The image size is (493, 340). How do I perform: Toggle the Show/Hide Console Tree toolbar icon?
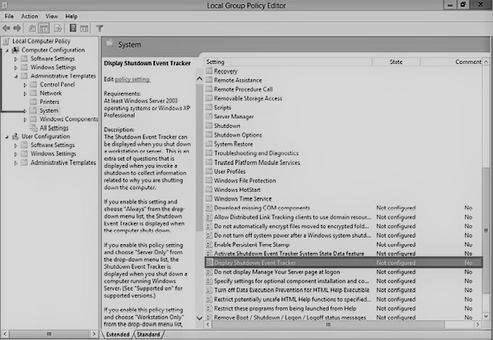(x=44, y=28)
